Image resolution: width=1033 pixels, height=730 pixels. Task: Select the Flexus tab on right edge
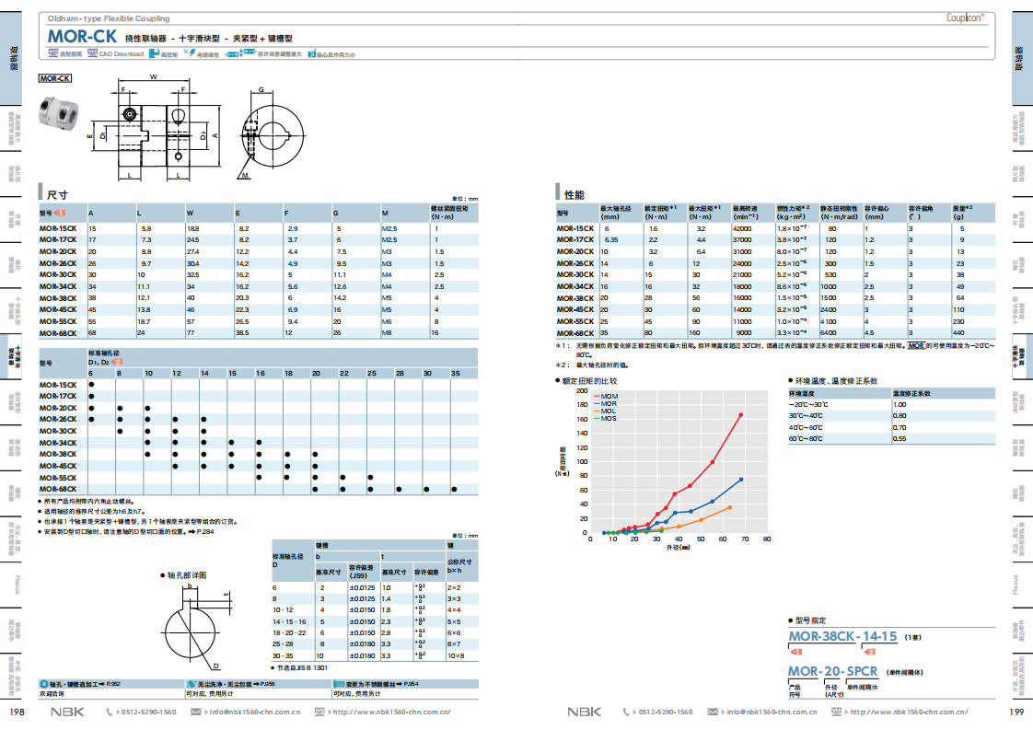click(x=1022, y=585)
